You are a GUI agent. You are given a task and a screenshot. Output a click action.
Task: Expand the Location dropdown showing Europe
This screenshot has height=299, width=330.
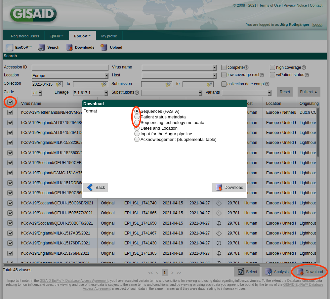point(106,76)
